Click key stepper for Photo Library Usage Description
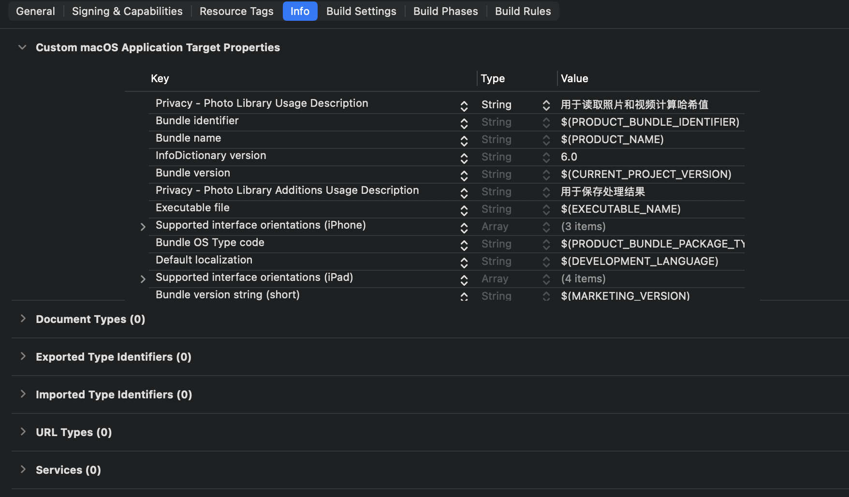This screenshot has height=497, width=849. pyautogui.click(x=464, y=105)
